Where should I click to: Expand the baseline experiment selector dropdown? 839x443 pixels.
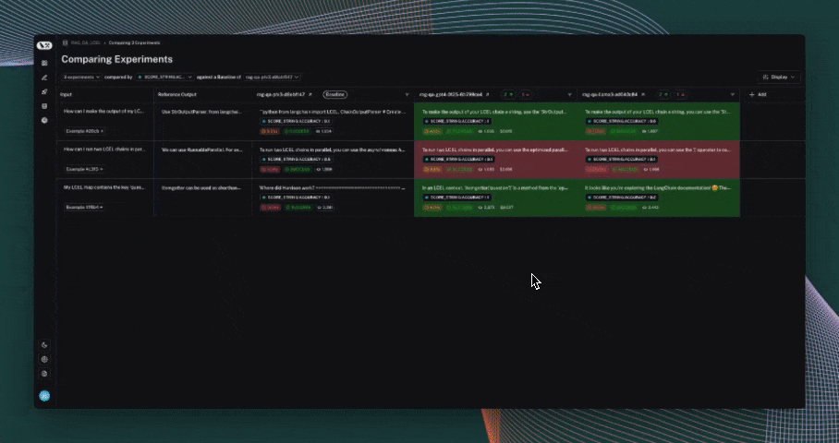[273, 77]
